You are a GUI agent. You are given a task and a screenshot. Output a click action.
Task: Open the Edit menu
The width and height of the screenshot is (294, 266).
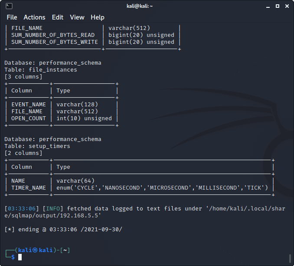point(58,17)
